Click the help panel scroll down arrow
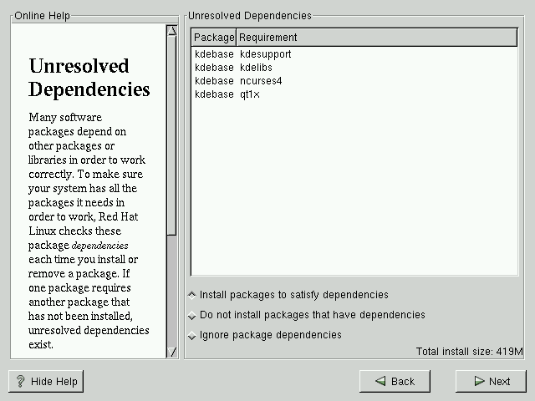 click(172, 353)
